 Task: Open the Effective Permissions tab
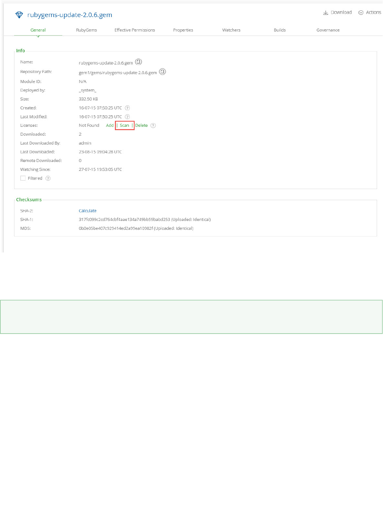click(135, 30)
